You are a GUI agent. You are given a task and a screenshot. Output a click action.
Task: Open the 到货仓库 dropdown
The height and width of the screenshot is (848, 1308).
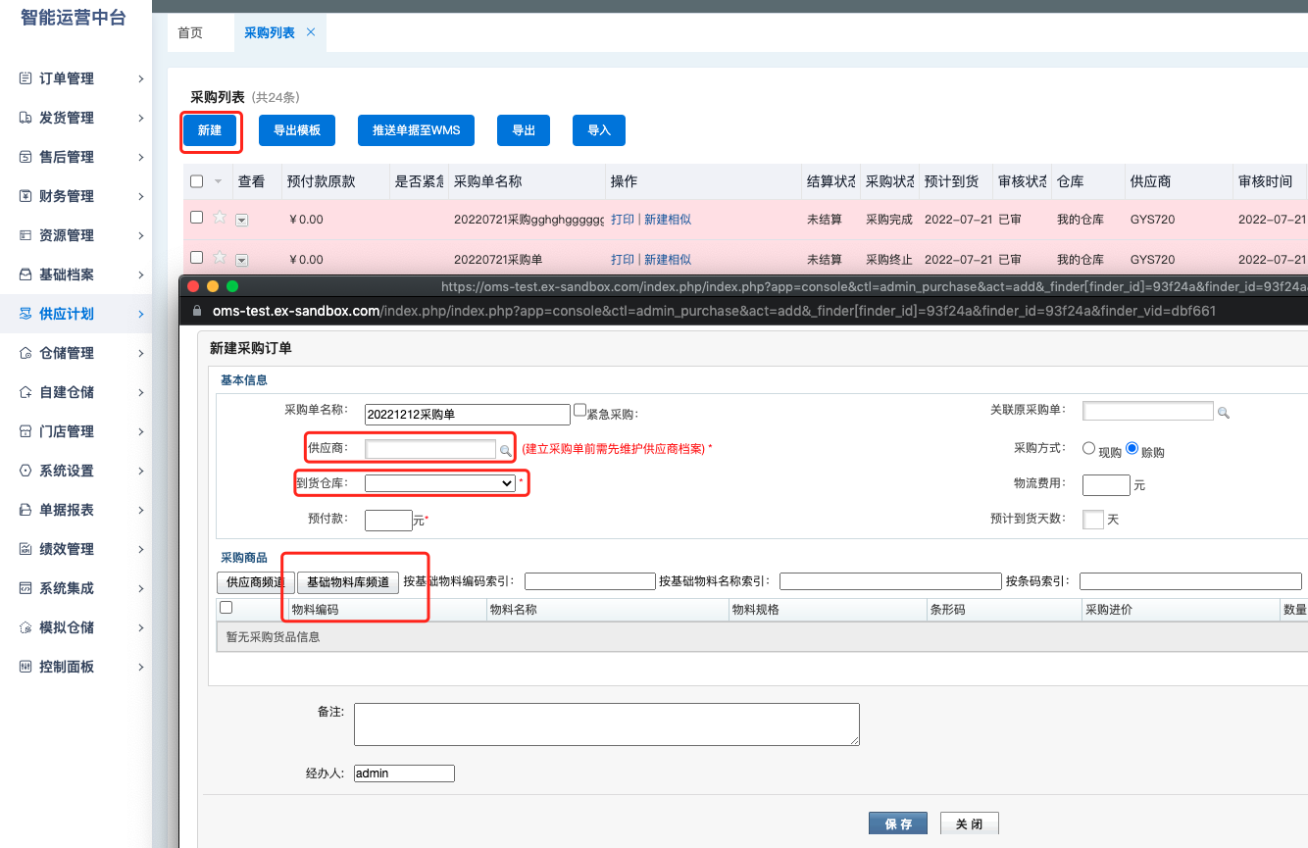pos(440,483)
